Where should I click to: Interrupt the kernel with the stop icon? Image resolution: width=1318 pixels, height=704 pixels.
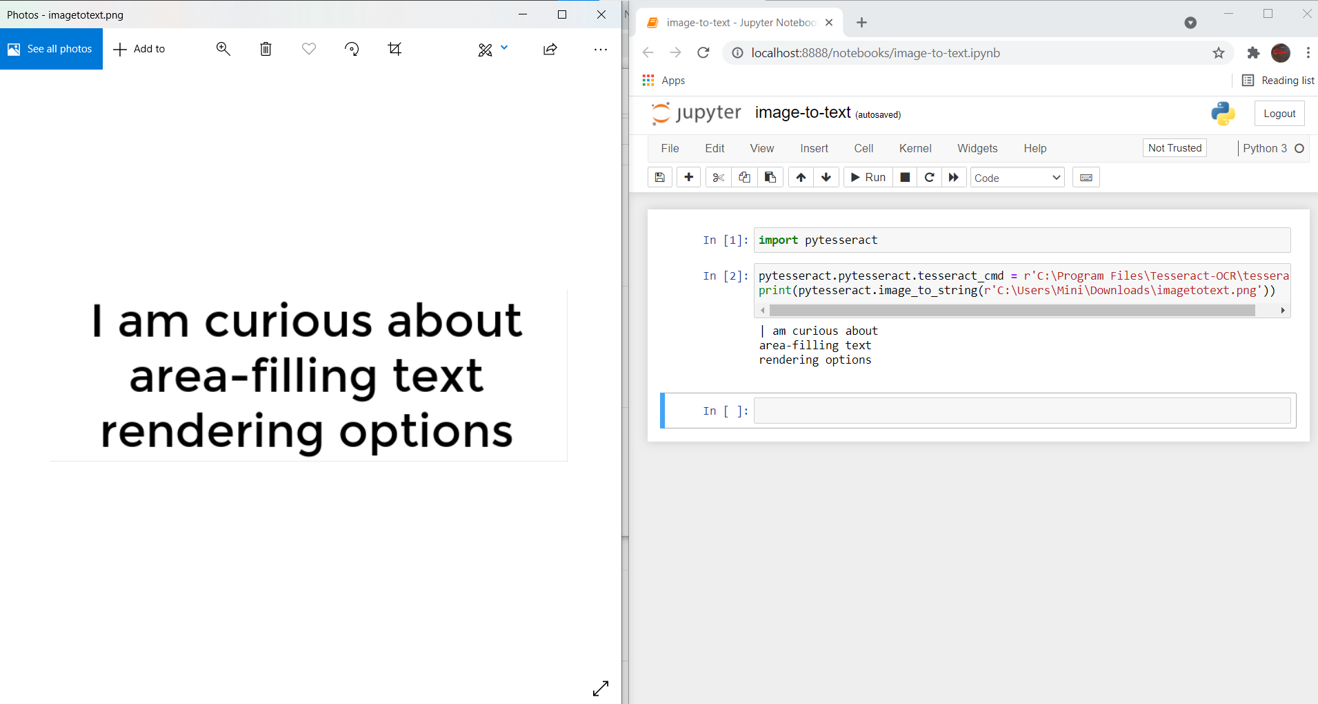(x=905, y=178)
